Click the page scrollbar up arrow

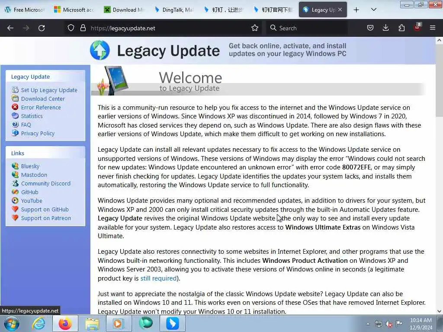pos(440,40)
